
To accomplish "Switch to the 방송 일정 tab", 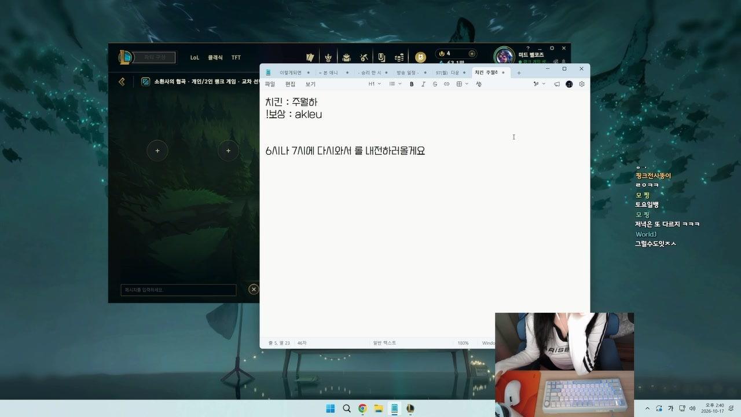I will (408, 73).
